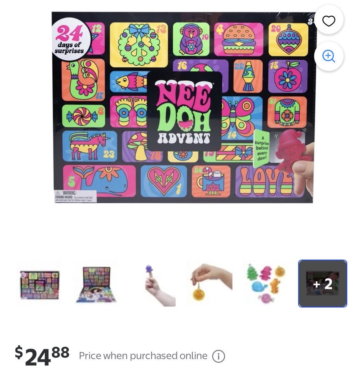This screenshot has height=383, width=362.
Task: Click the Nee Doh Advent logo in image
Action: click(x=184, y=111)
